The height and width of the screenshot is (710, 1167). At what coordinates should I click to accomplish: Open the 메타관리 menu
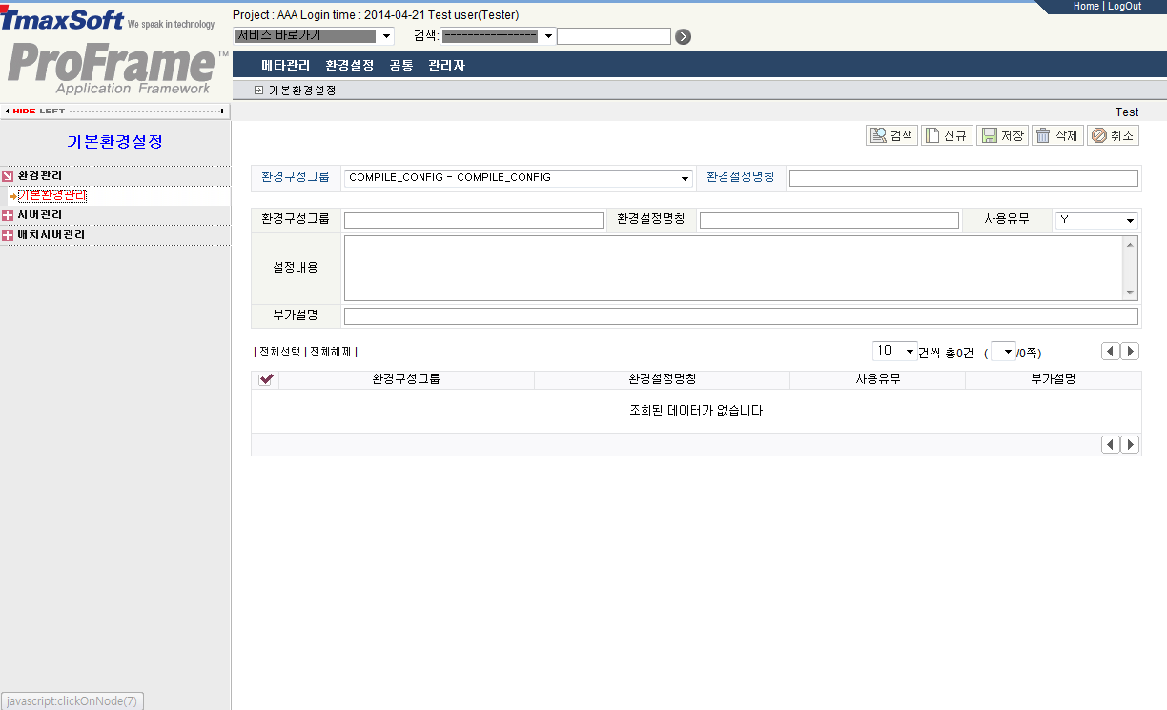tap(285, 66)
